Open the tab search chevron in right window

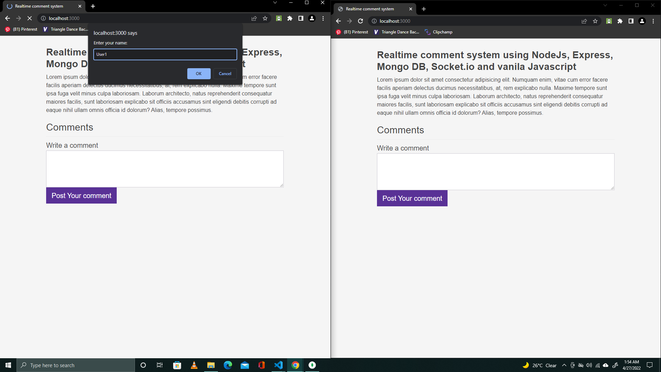(605, 5)
